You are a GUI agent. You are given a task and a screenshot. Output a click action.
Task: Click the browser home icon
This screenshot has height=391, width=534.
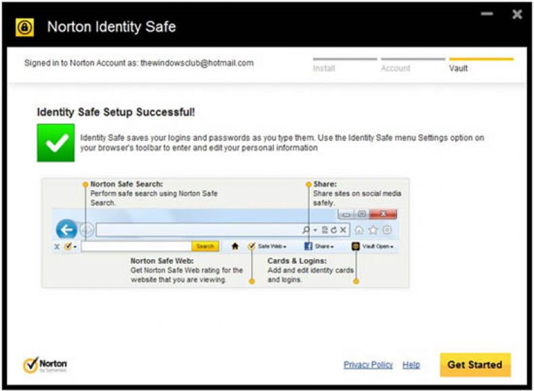[x=359, y=230]
